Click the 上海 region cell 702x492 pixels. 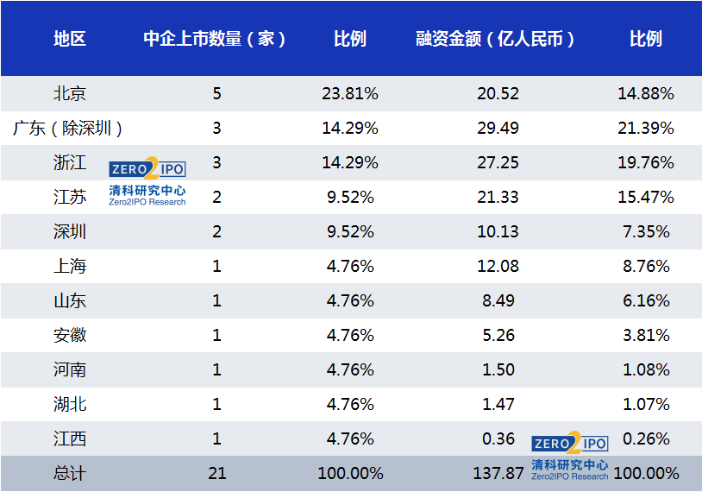(70, 266)
